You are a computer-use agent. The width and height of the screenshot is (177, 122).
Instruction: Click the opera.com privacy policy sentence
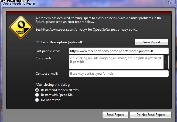pyautogui.click(x=87, y=30)
